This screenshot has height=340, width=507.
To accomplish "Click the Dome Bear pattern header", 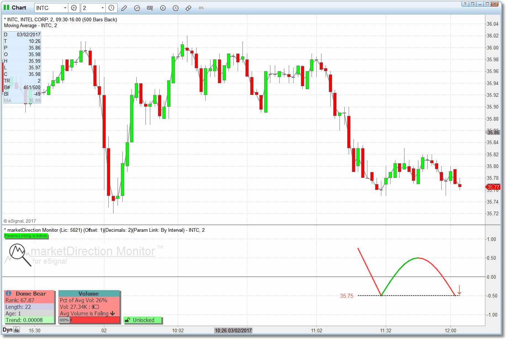I will point(31,293).
